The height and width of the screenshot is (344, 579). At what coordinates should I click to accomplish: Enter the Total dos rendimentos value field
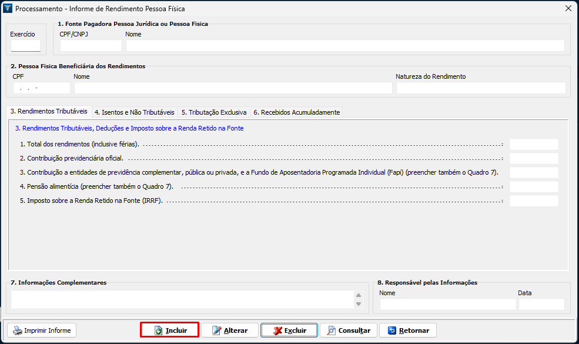(x=533, y=145)
